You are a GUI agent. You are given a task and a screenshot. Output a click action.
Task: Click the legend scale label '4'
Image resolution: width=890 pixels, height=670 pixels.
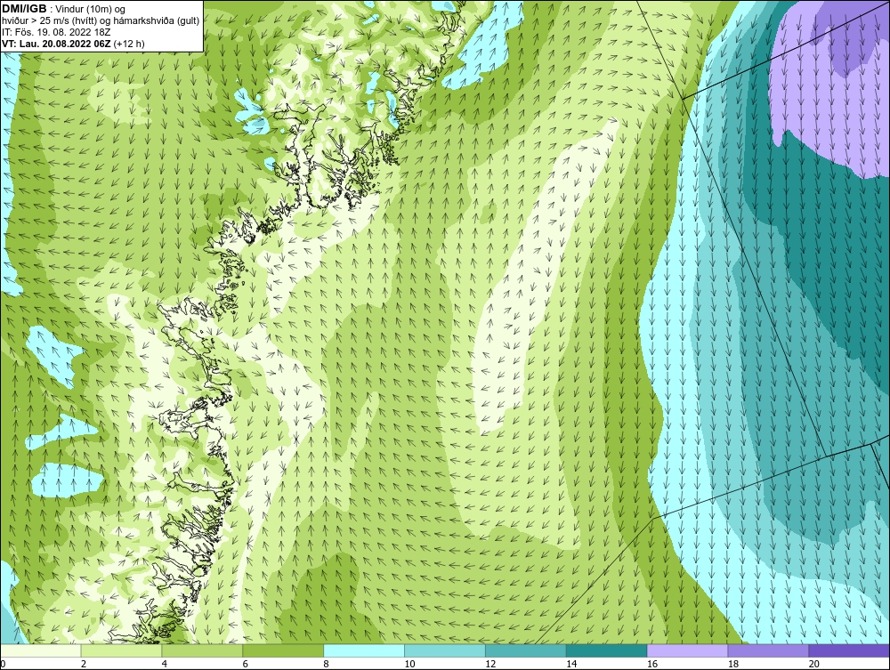[x=165, y=664]
